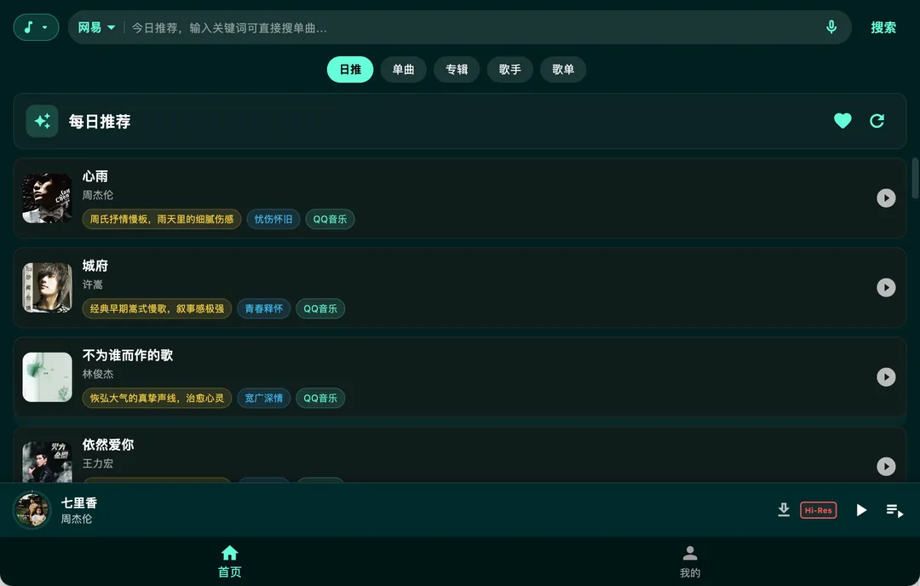The width and height of the screenshot is (920, 586).
Task: Click the 经典早期嵩式慢歌 description tag
Action: click(158, 308)
